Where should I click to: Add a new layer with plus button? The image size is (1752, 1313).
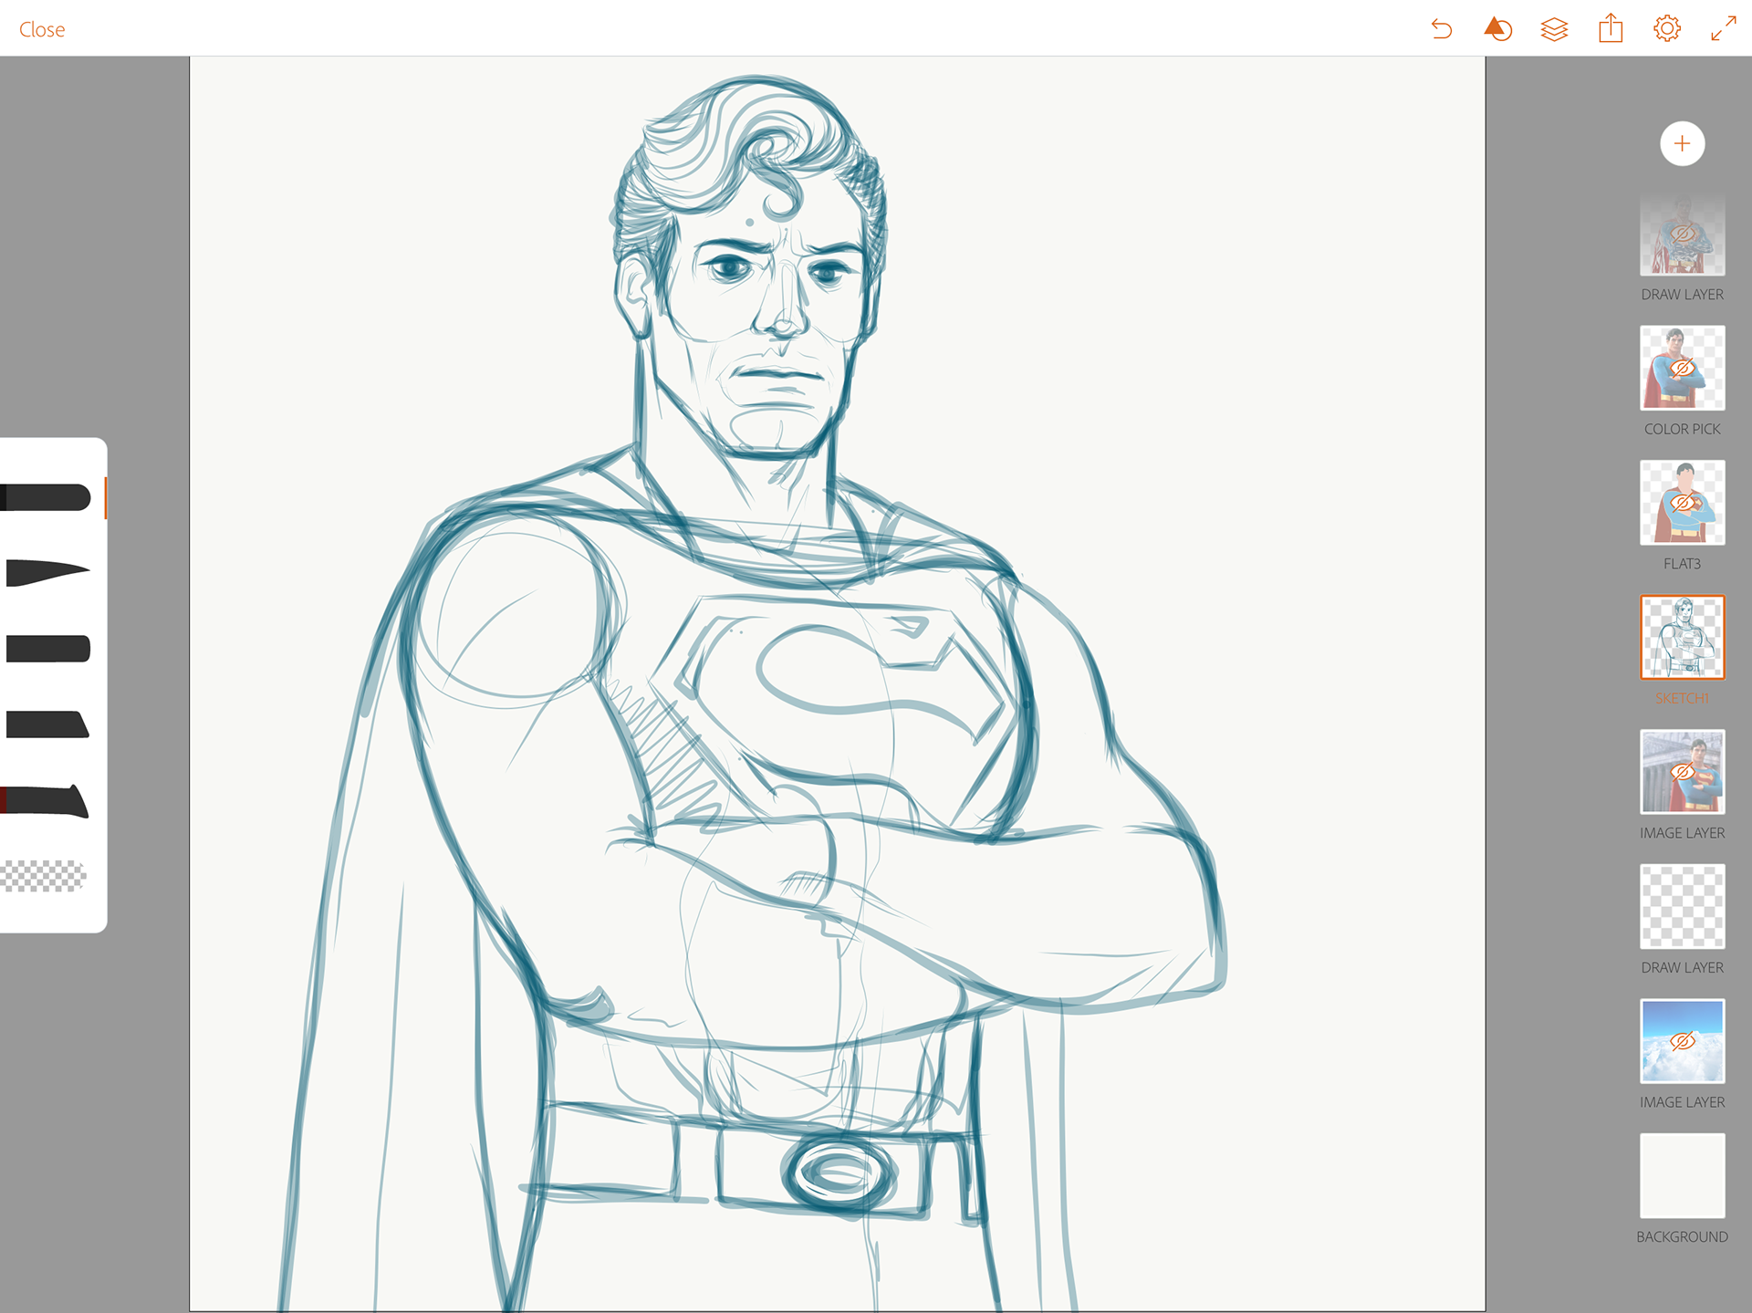point(1682,143)
